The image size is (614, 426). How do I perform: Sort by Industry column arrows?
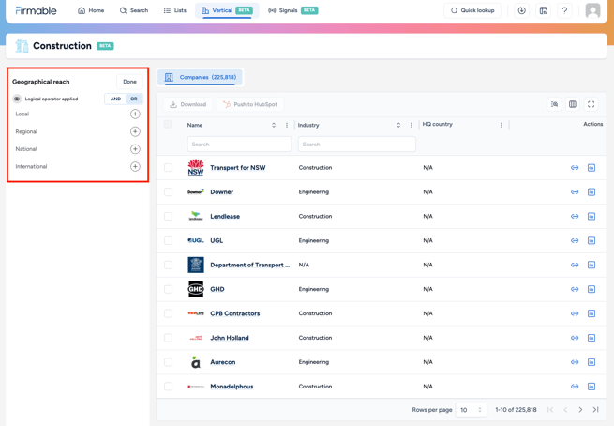tap(398, 125)
